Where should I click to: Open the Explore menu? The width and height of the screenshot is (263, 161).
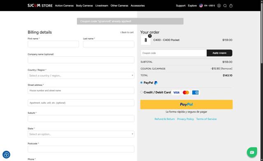click(x=192, y=6)
